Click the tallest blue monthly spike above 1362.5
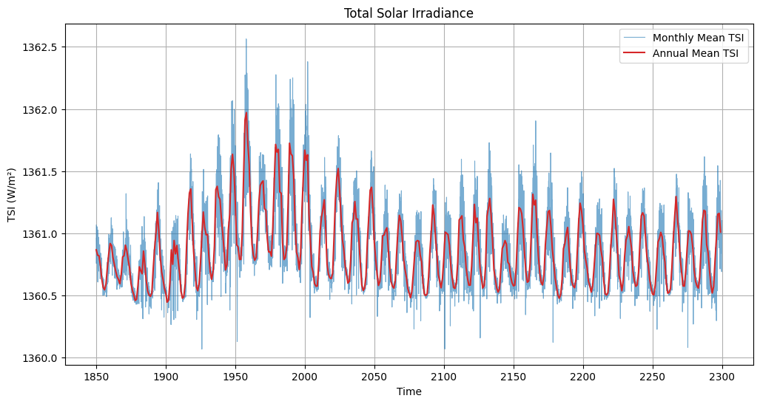The width and height of the screenshot is (760, 404). (x=246, y=40)
